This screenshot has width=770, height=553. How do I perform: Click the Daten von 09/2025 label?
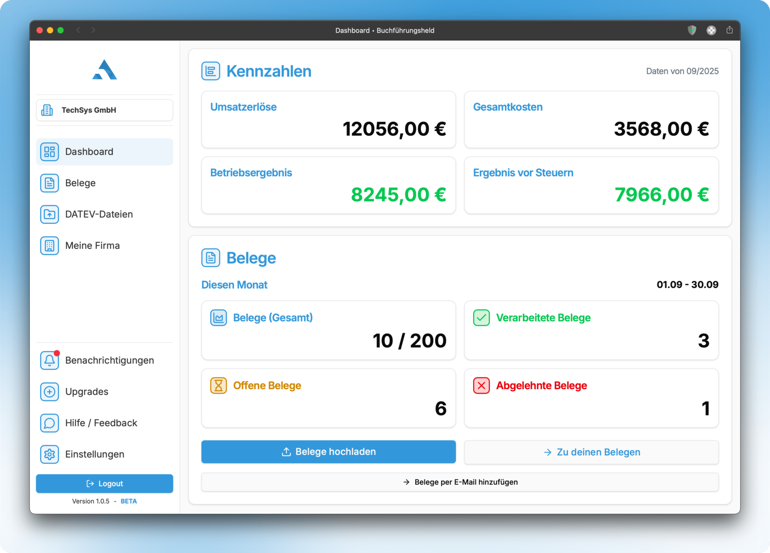[682, 71]
